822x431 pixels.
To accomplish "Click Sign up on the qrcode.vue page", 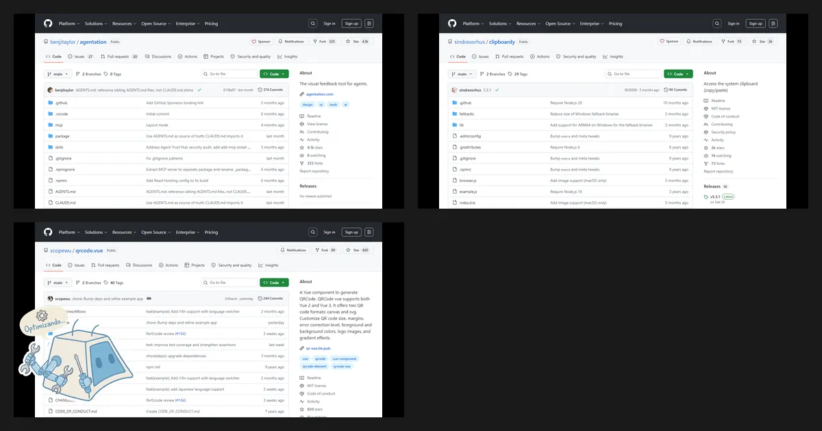I will [351, 232].
